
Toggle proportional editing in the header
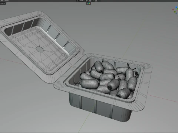96,1
